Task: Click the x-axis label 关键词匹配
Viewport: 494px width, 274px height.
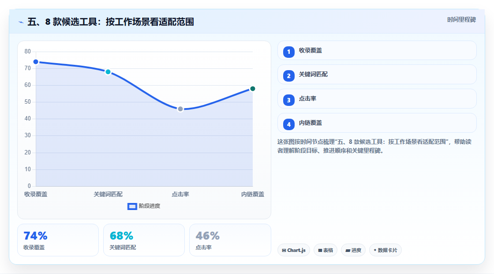Action: (108, 194)
